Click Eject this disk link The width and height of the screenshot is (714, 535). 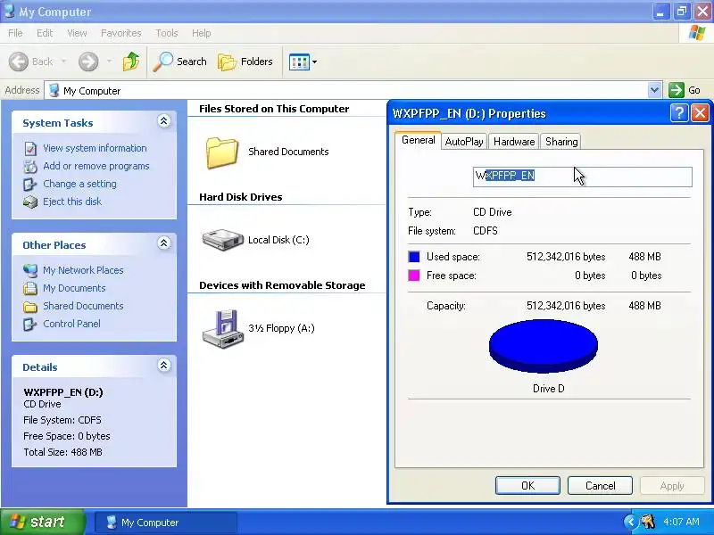(72, 202)
